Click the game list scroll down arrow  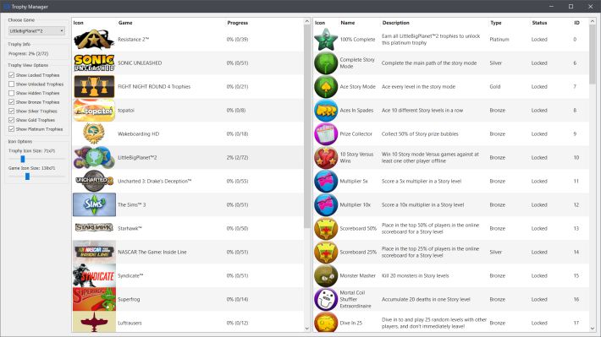pos(307,329)
